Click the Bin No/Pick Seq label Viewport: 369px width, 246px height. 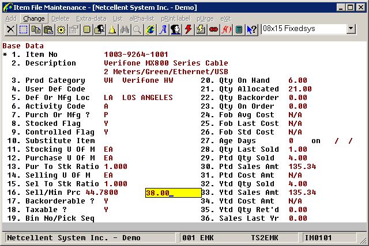pyautogui.click(x=60, y=218)
